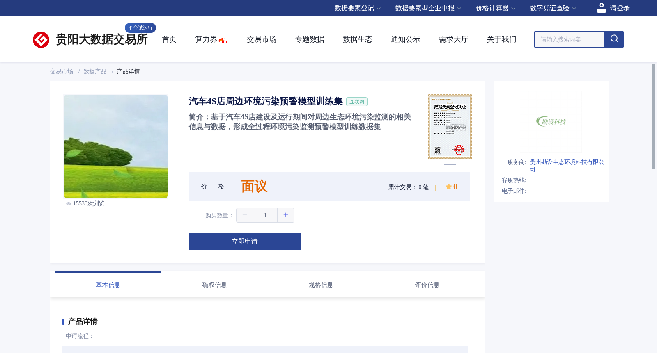This screenshot has height=353, width=657.
Task: Click the purchase quantity input field
Action: coord(265,215)
